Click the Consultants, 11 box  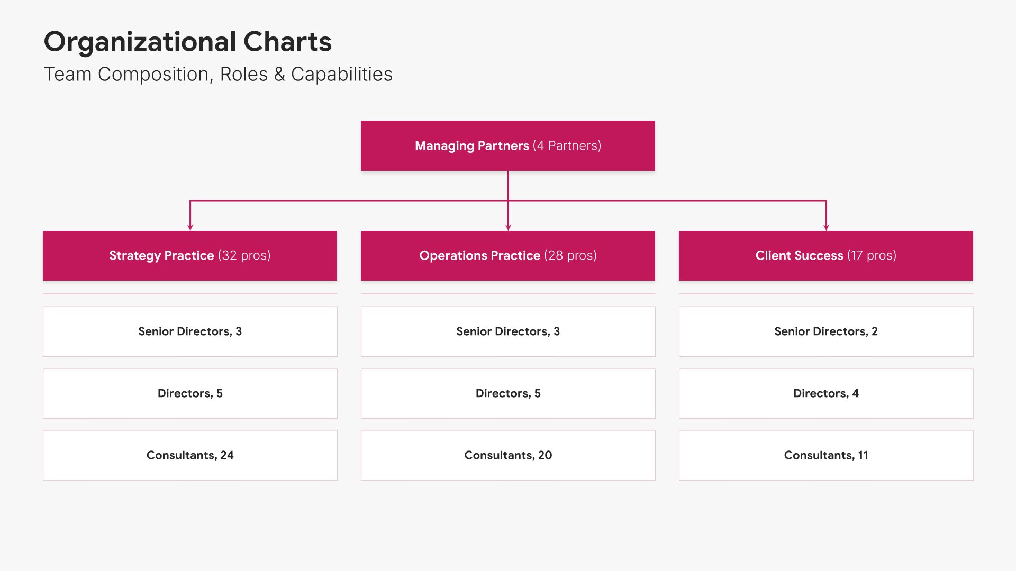click(x=825, y=455)
